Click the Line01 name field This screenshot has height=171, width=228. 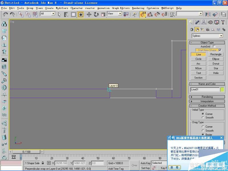point(205,89)
